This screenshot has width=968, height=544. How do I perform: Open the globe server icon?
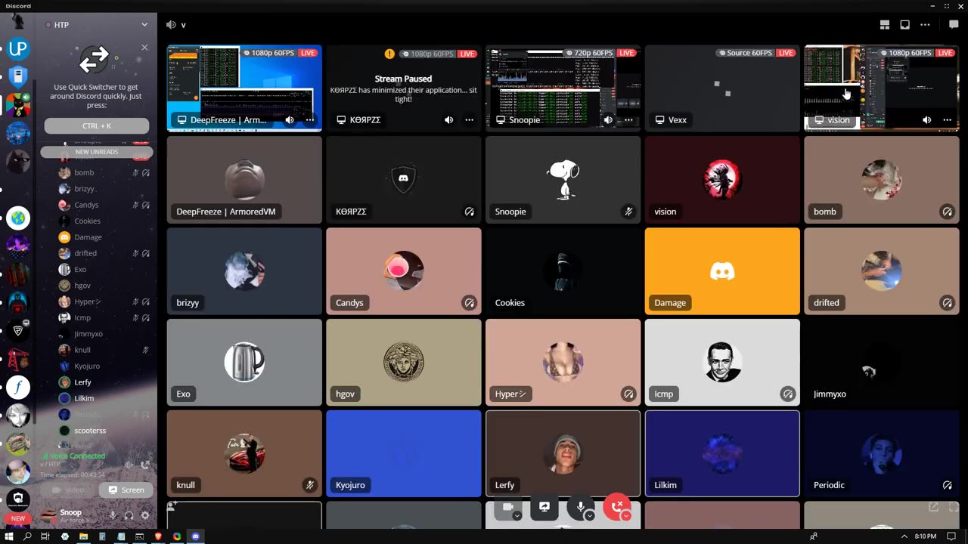coord(18,218)
